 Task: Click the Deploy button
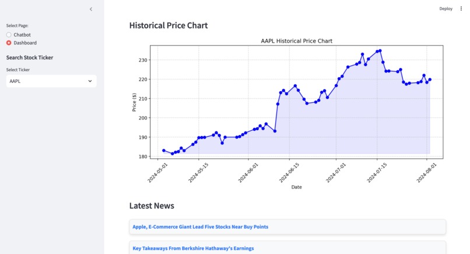coord(446,9)
